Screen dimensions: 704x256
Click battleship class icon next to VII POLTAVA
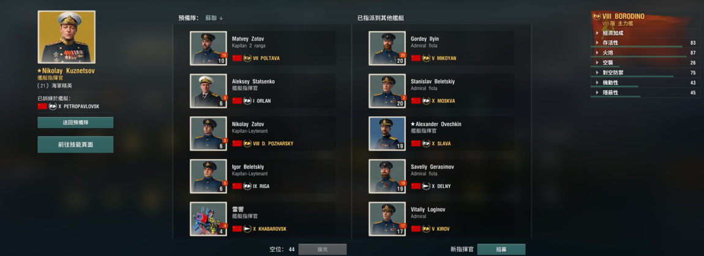click(247, 58)
